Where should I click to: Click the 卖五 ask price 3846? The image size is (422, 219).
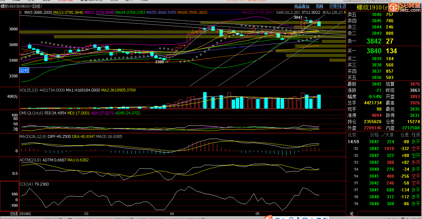[377, 14]
